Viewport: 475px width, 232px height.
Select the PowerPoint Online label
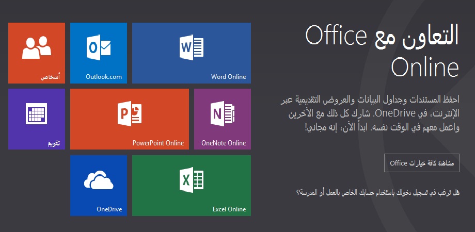coord(158,143)
